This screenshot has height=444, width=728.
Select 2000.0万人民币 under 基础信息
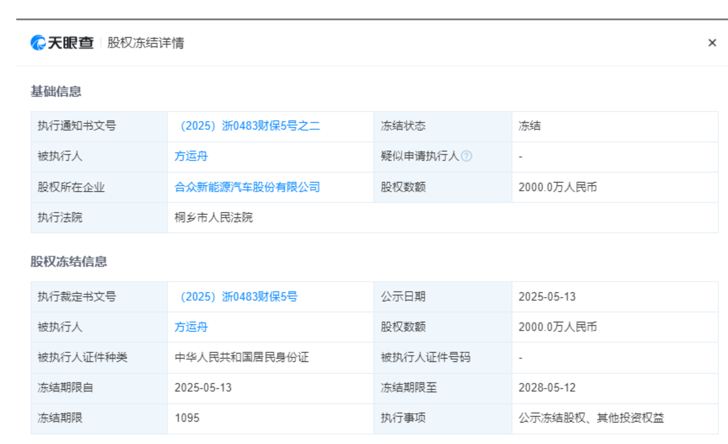click(558, 187)
